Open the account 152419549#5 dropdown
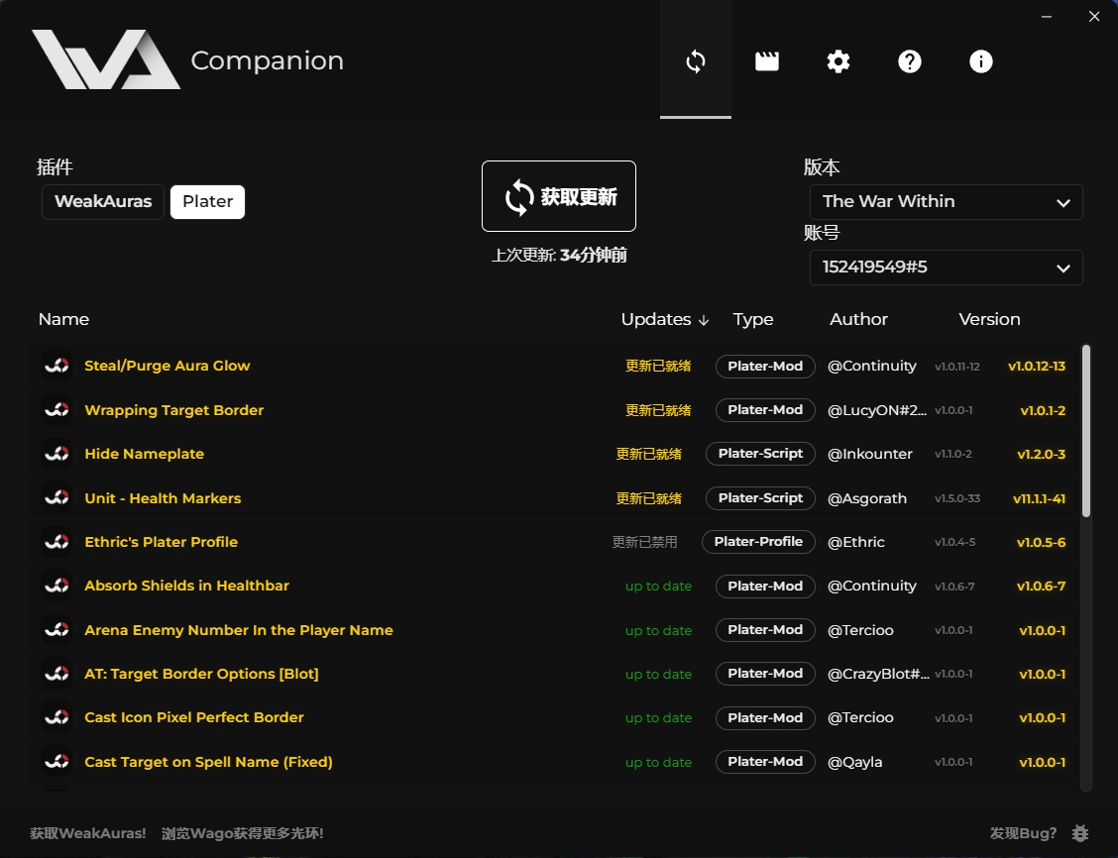1118x858 pixels. [947, 268]
